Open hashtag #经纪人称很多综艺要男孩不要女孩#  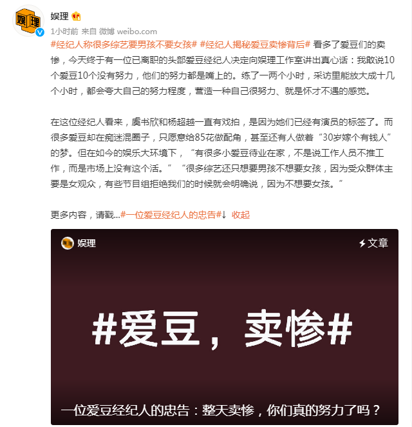tap(124, 45)
